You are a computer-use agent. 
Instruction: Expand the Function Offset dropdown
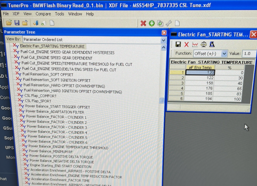224,53
